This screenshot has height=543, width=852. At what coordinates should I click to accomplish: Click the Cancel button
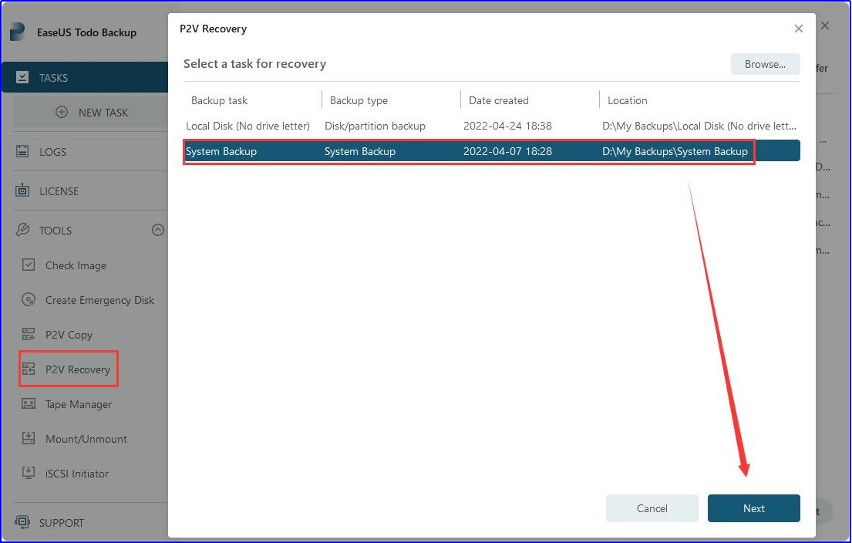point(652,508)
